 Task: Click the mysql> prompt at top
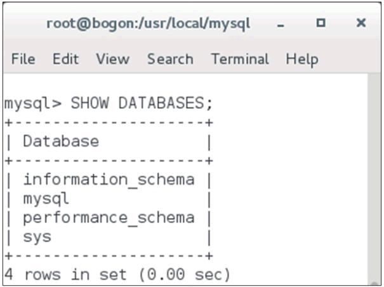tap(32, 103)
